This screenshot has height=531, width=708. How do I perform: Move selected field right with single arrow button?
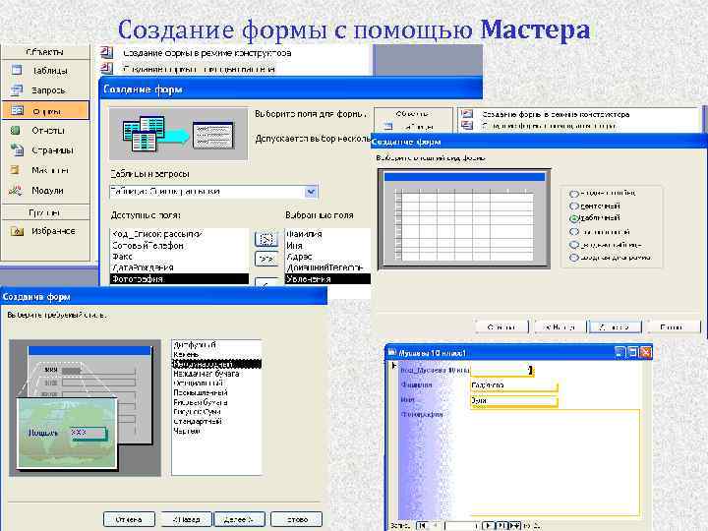pyautogui.click(x=266, y=239)
